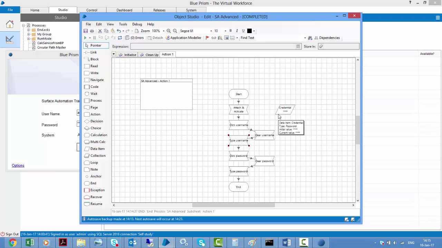Click the Copy icon in the toolbar
The width and height of the screenshot is (442, 248).
pos(106,31)
